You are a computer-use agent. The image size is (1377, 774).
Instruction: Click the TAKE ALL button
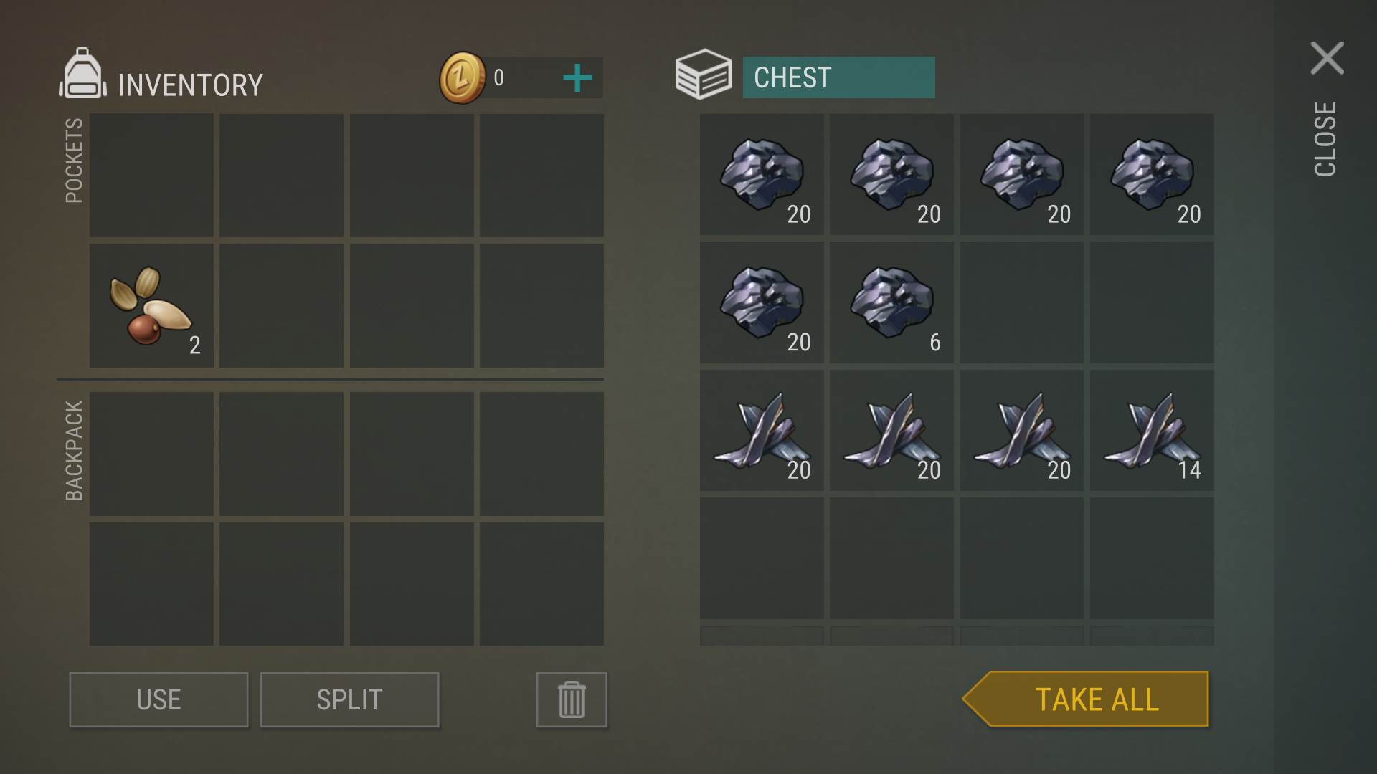click(1086, 699)
